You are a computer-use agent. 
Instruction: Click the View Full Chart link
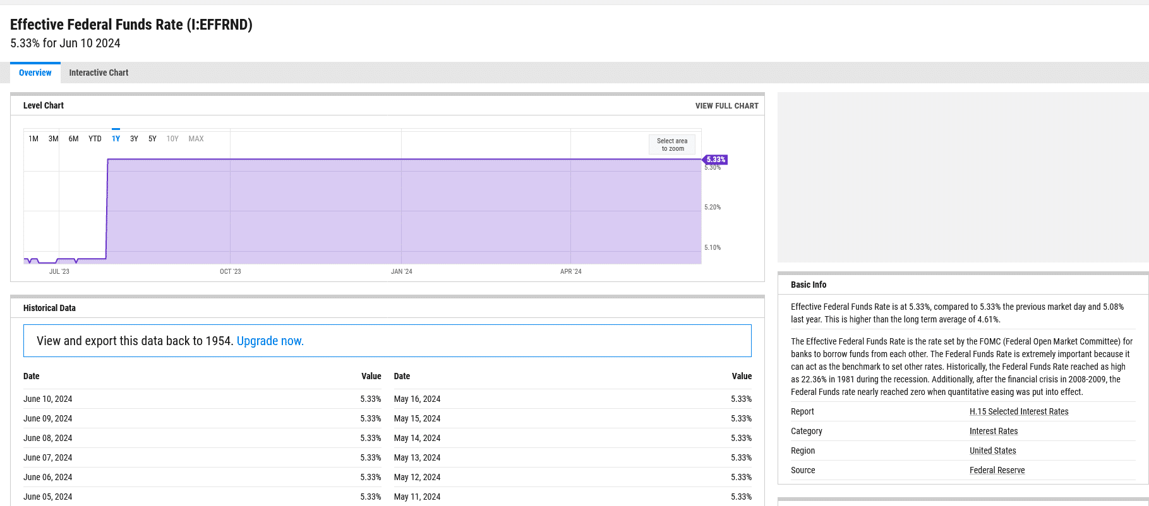[x=726, y=106]
